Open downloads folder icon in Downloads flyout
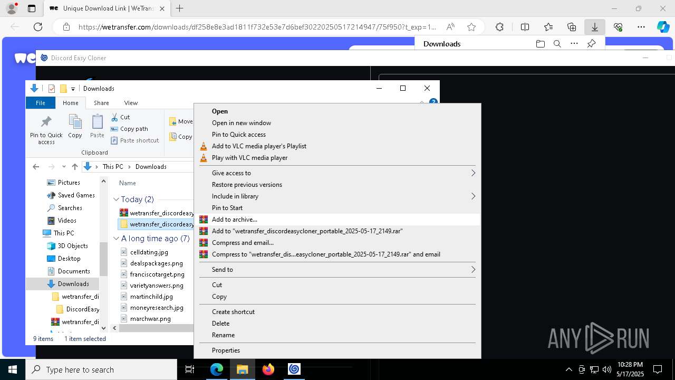675x380 pixels. click(x=540, y=44)
